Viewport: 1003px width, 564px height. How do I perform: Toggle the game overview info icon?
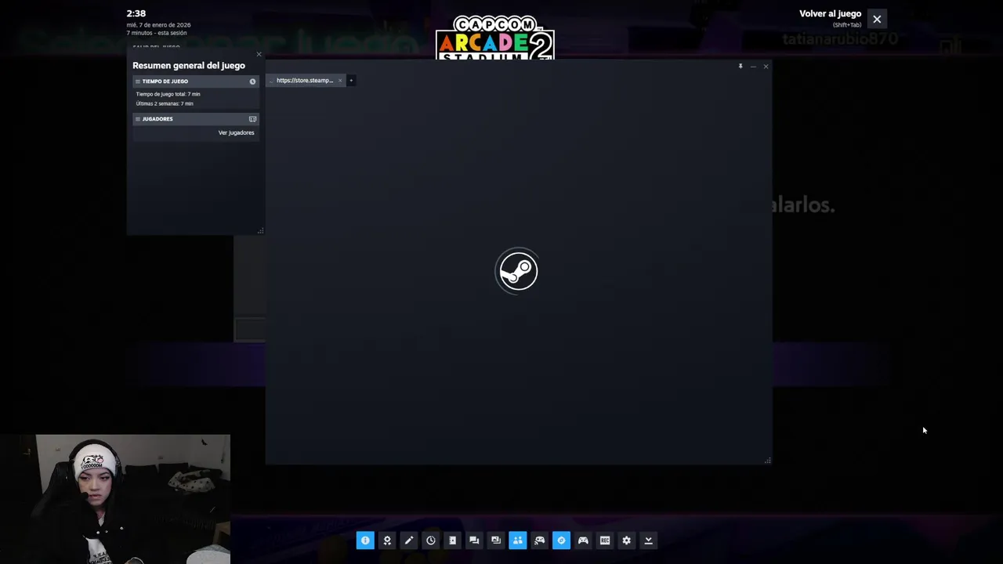tap(365, 540)
